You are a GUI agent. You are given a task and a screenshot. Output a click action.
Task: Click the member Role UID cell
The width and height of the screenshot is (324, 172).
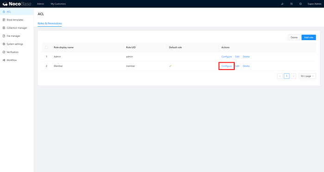tap(131, 66)
